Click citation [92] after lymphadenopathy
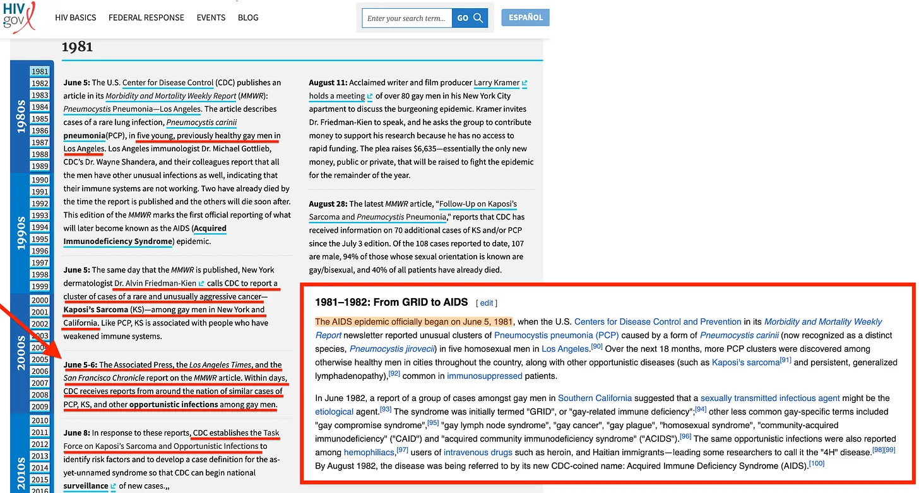919x493 pixels. (x=394, y=373)
